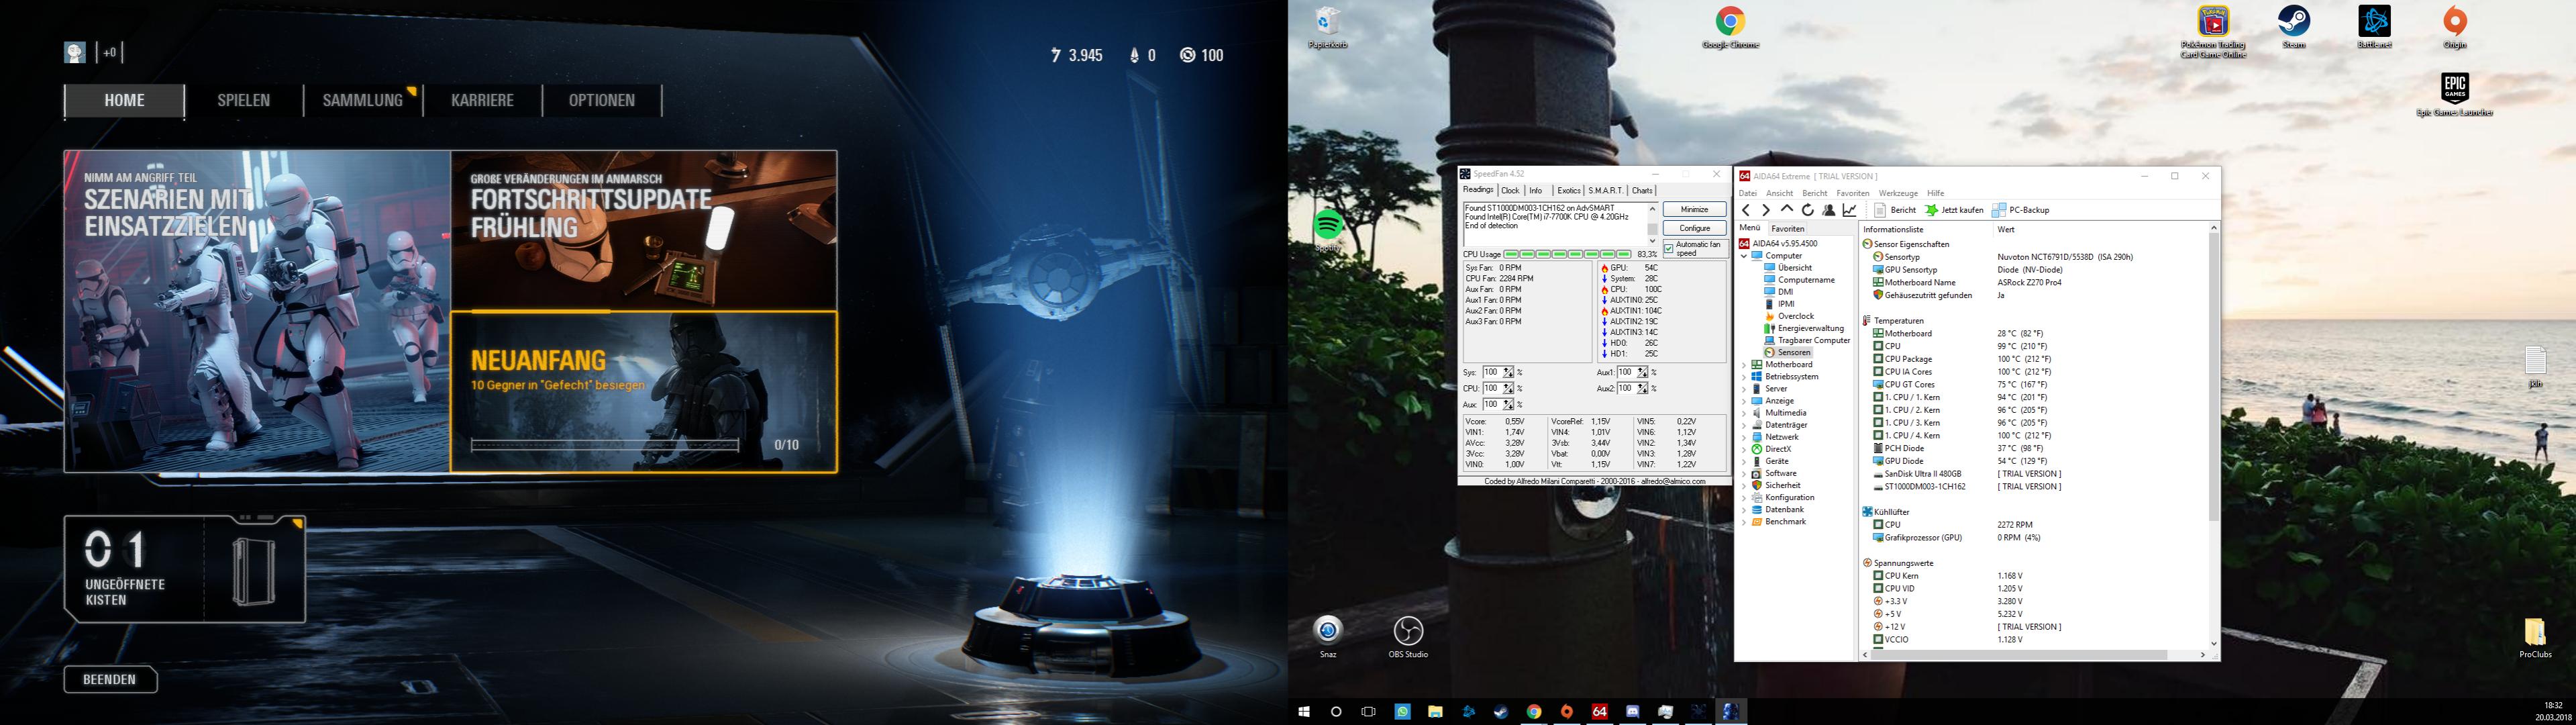Switch to the Favoriten tab in AIDA64
The width and height of the screenshot is (2576, 725).
click(1787, 228)
